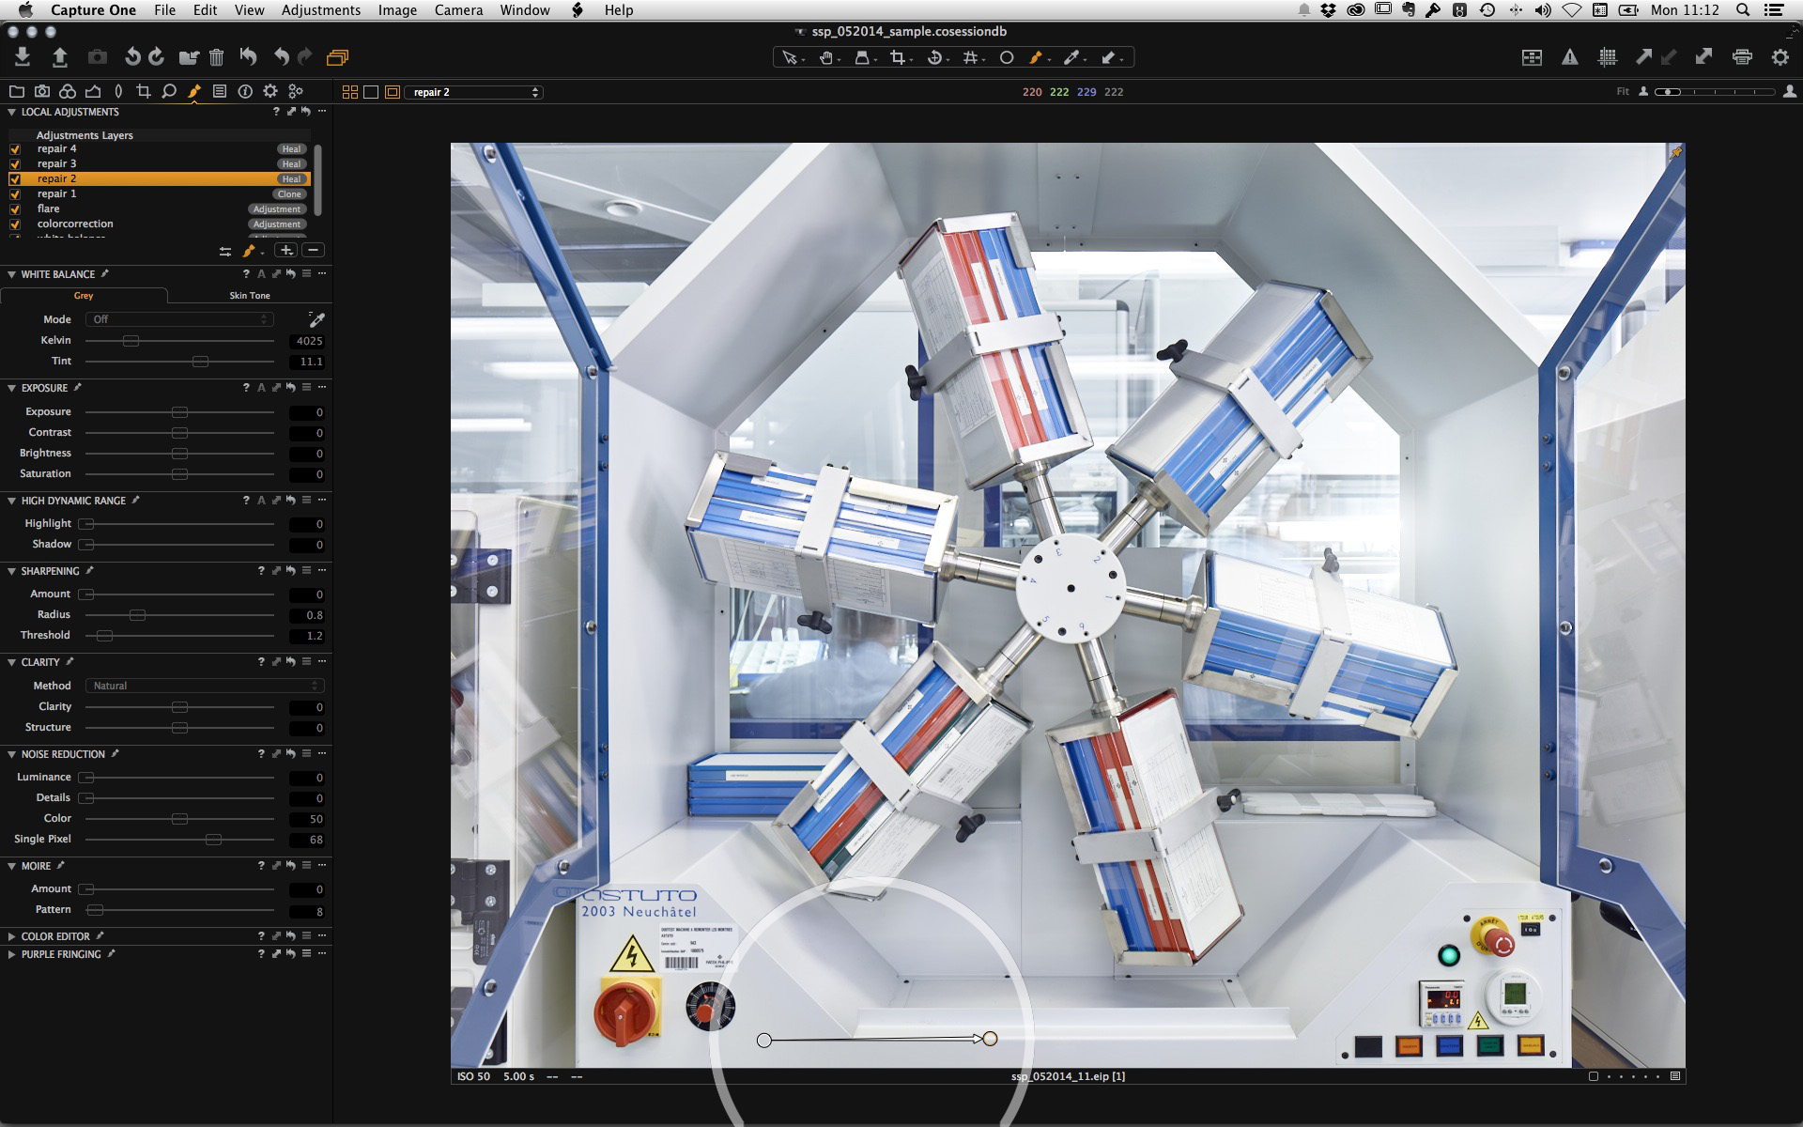The height and width of the screenshot is (1127, 1803).
Task: Toggle visibility checkbox for repair 2 layer
Action: pos(15,179)
